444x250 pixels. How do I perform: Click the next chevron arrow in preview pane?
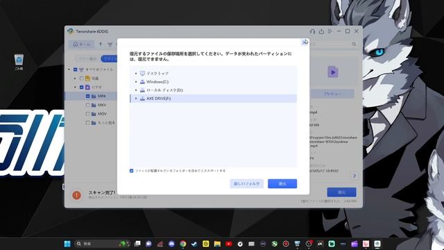tap(355, 176)
